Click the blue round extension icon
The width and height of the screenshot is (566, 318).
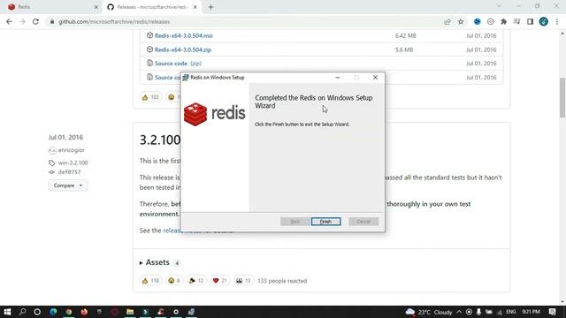(x=478, y=21)
